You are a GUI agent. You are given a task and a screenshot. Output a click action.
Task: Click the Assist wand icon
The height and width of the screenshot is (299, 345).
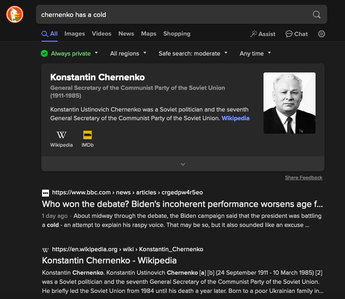pos(254,34)
